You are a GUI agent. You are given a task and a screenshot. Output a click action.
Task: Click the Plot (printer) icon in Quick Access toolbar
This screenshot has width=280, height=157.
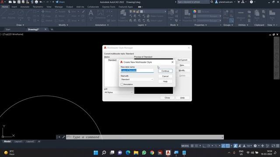(36, 2)
